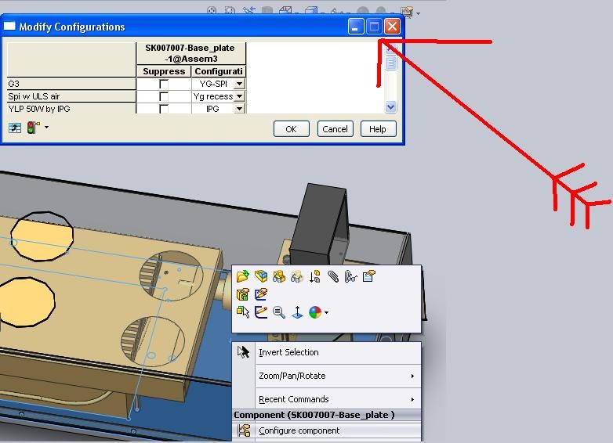613x443 pixels.
Task: Open the Zoom/Pan/Rotate submenu
Action: tap(327, 376)
